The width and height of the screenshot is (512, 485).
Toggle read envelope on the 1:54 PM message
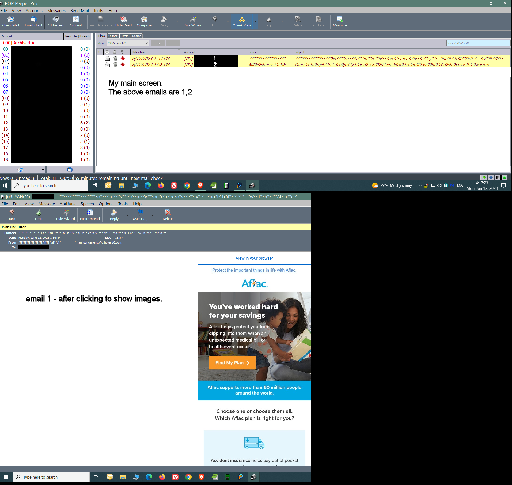click(107, 58)
